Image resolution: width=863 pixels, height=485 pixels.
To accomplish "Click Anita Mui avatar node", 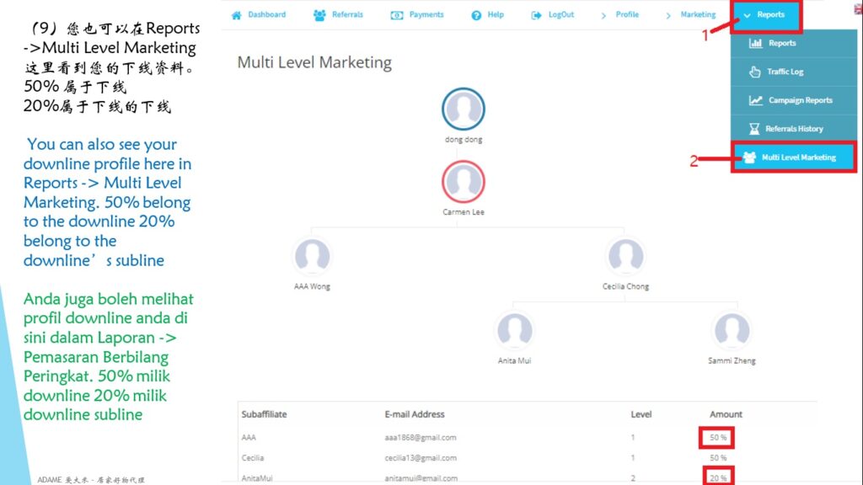I will tap(514, 330).
